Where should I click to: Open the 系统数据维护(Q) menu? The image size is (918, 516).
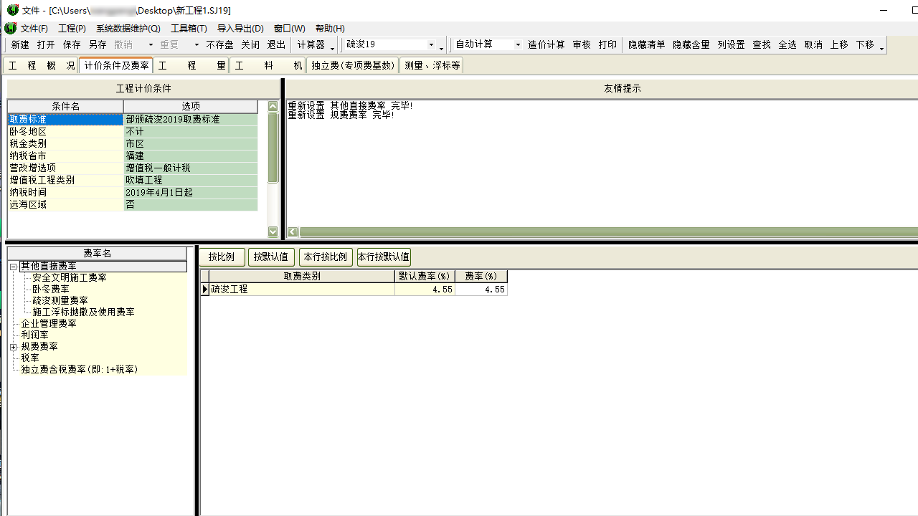click(128, 29)
